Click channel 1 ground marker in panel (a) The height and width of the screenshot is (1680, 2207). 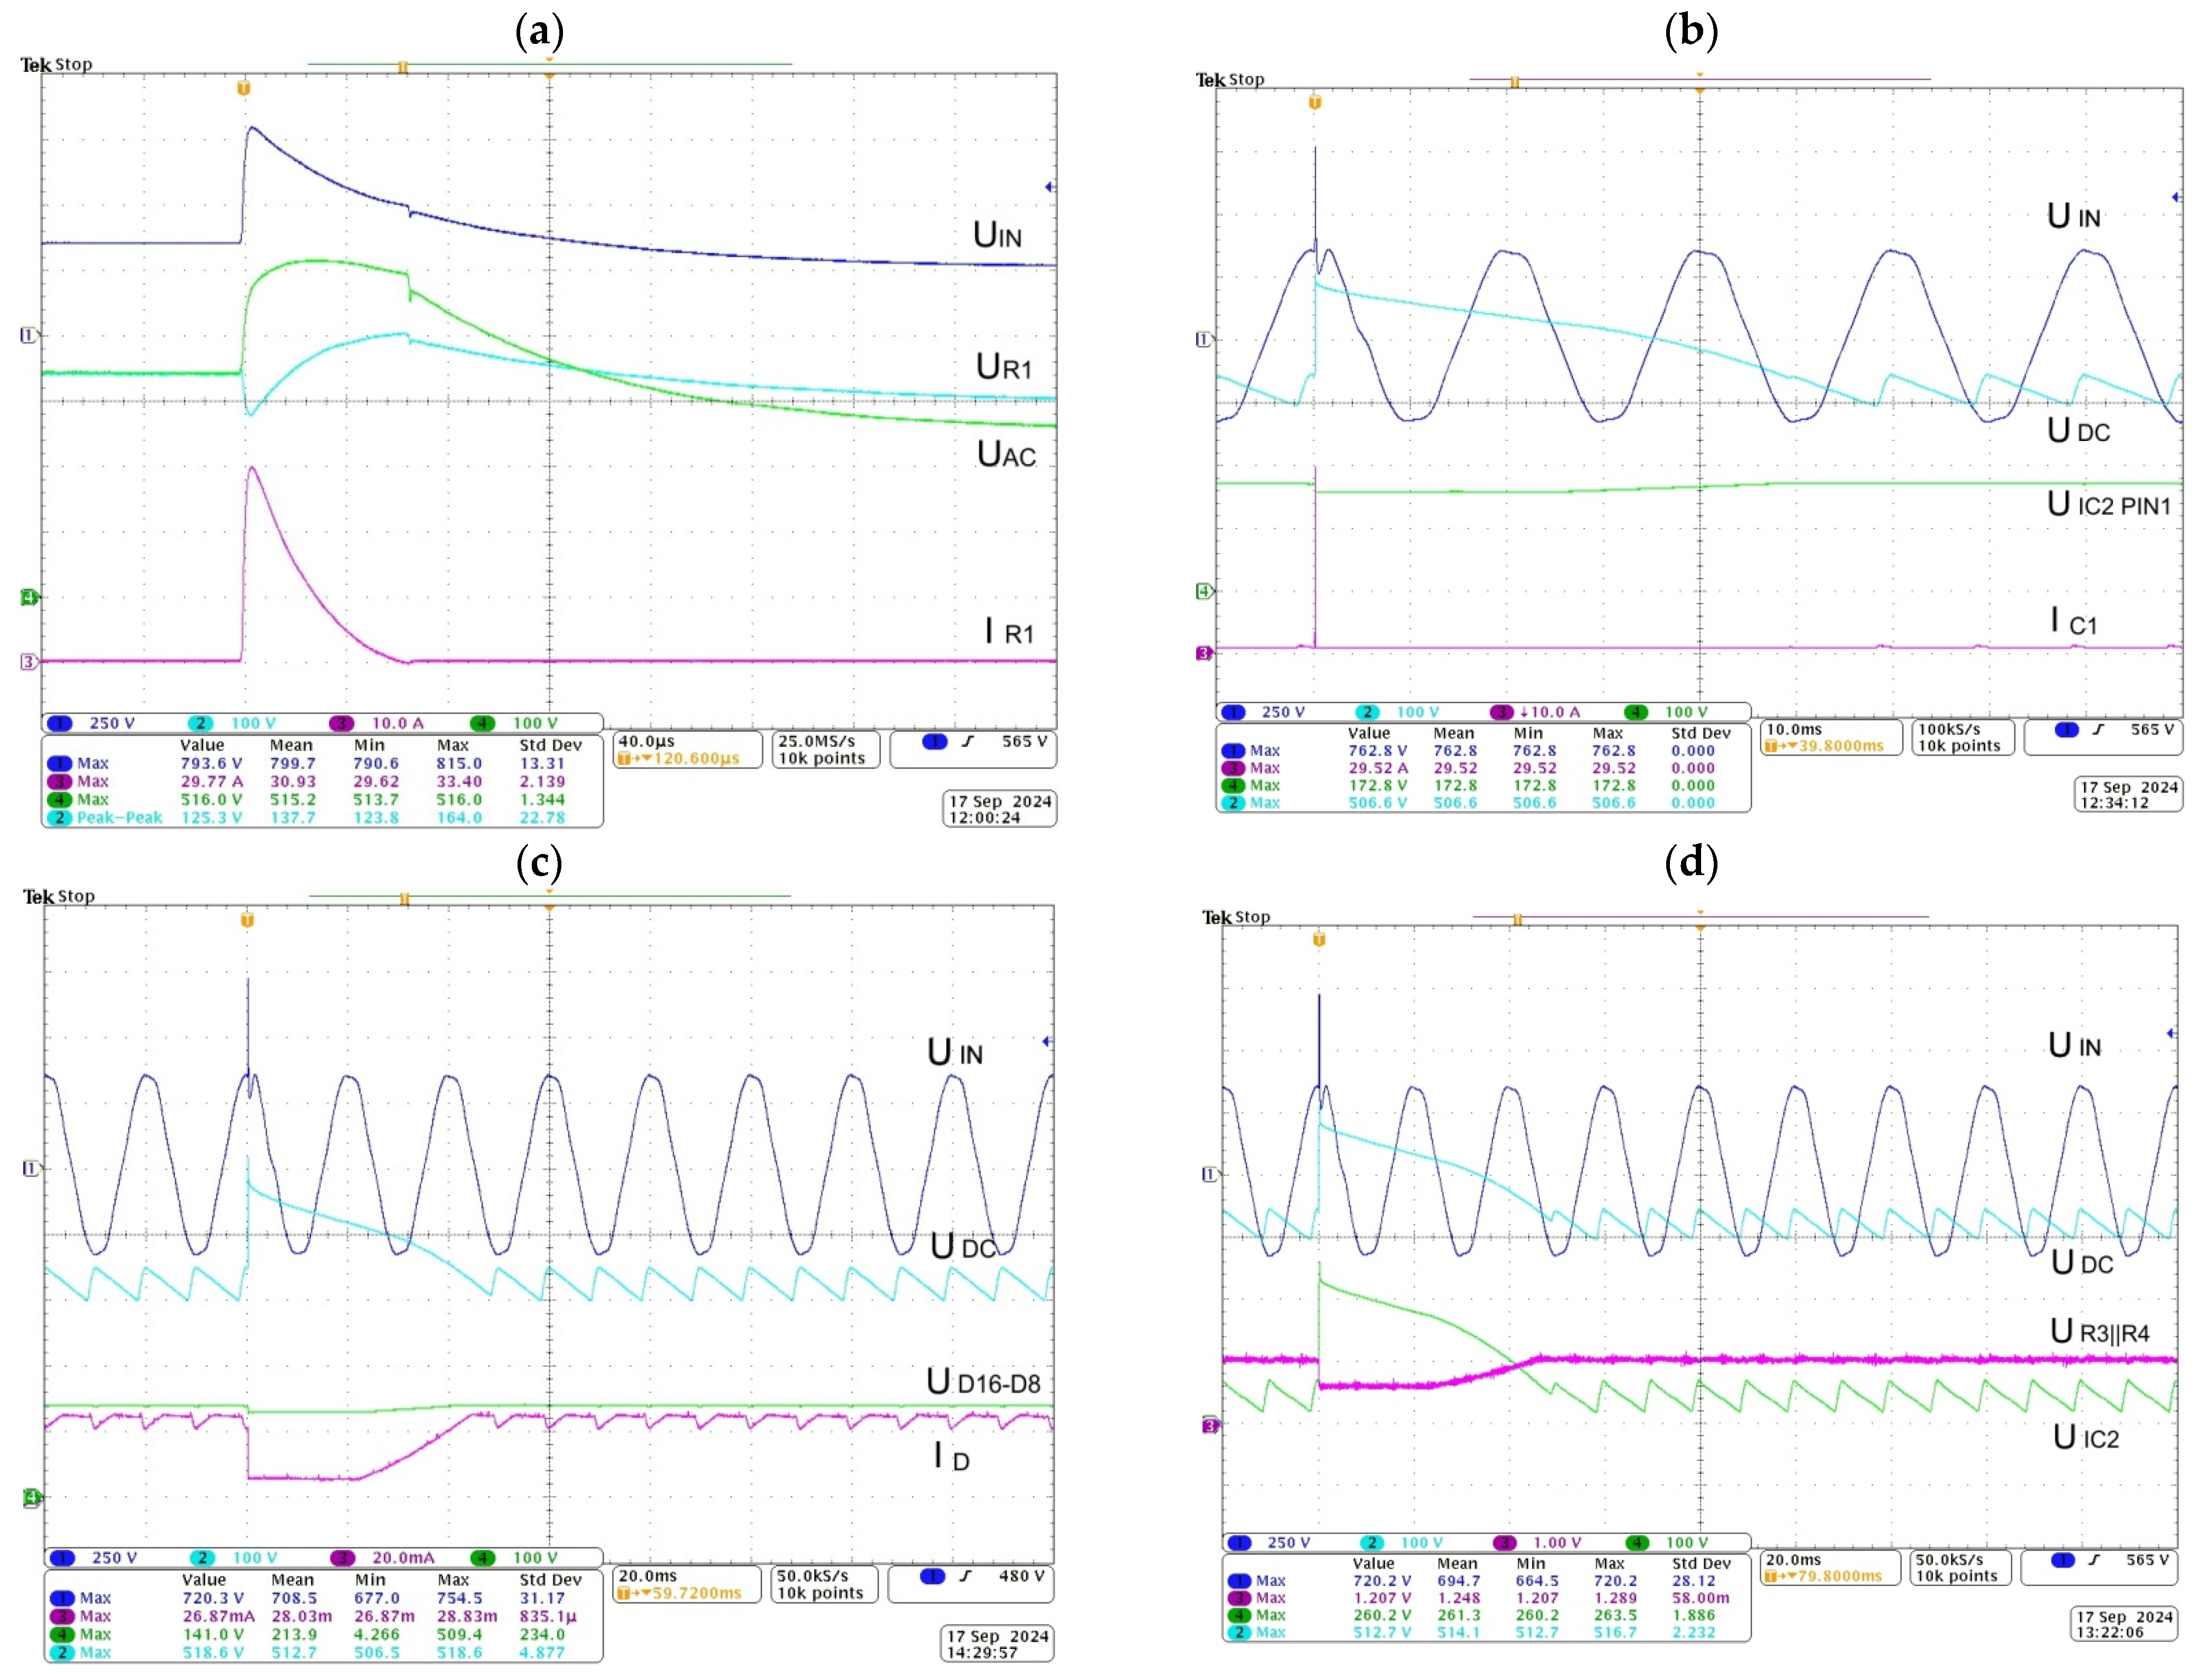[28, 335]
